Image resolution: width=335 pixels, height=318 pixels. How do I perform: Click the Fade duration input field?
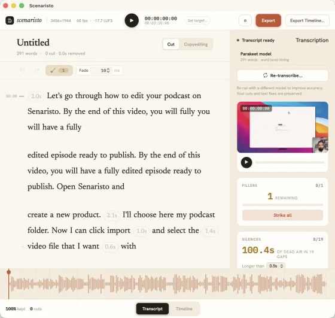(101, 70)
